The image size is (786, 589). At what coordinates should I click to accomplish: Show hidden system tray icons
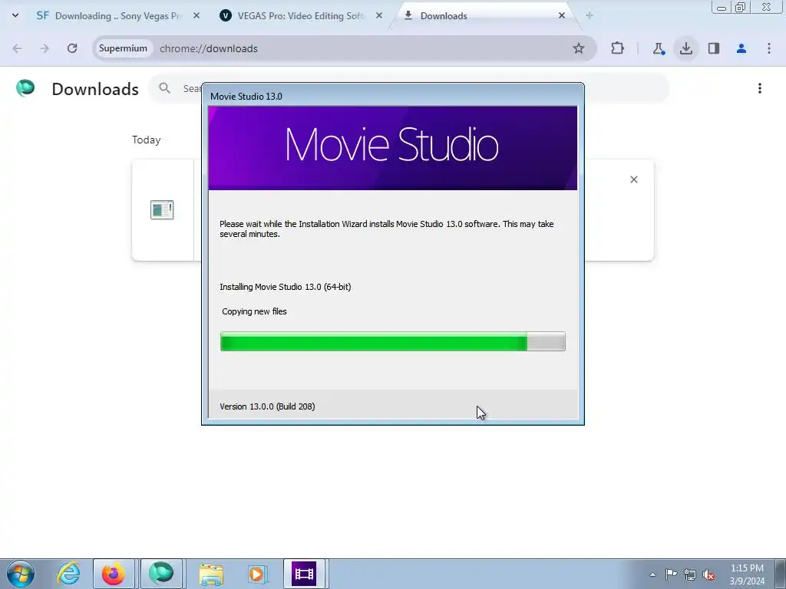[652, 574]
